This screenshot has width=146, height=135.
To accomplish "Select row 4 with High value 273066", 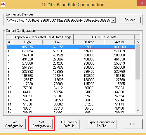I will (x=71, y=63).
